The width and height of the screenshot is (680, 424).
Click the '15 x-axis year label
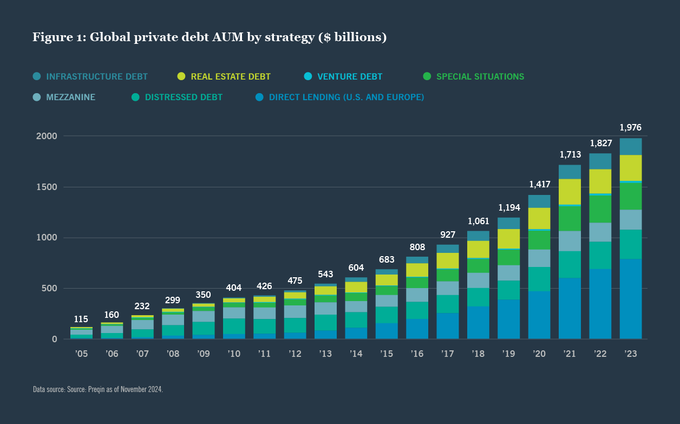coord(387,354)
